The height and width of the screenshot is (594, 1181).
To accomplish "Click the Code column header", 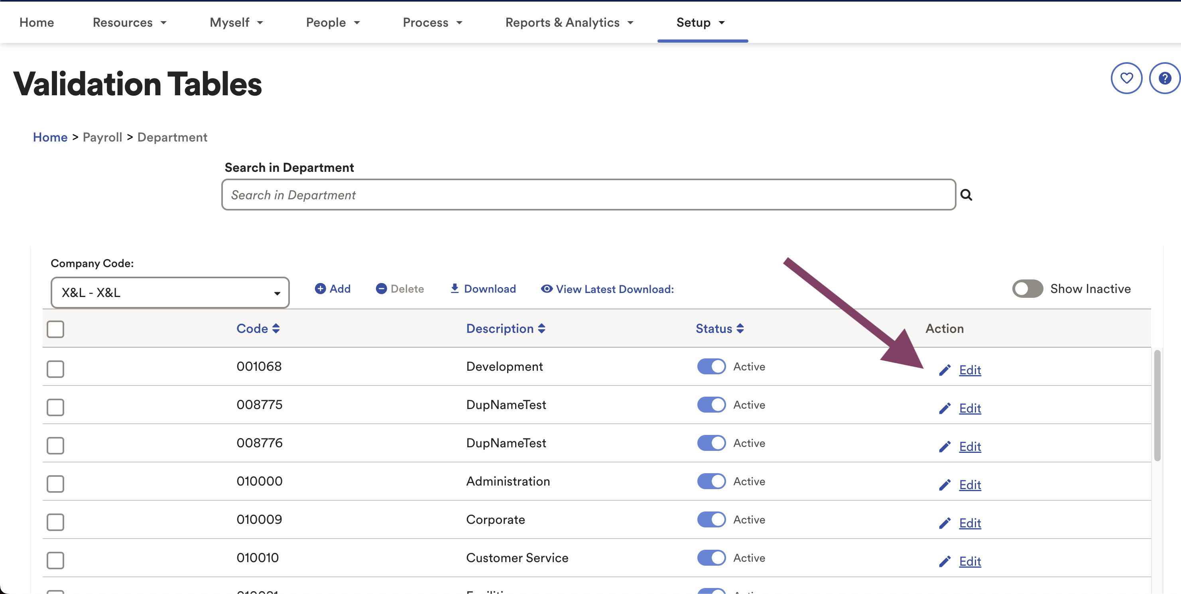I will coord(252,328).
